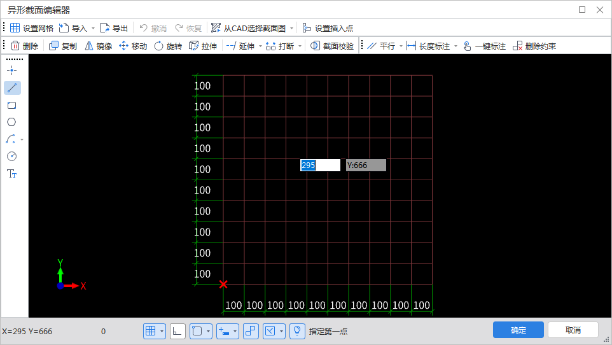Click the 确定 confirm button
Viewport: 612px width, 345px height.
click(518, 330)
